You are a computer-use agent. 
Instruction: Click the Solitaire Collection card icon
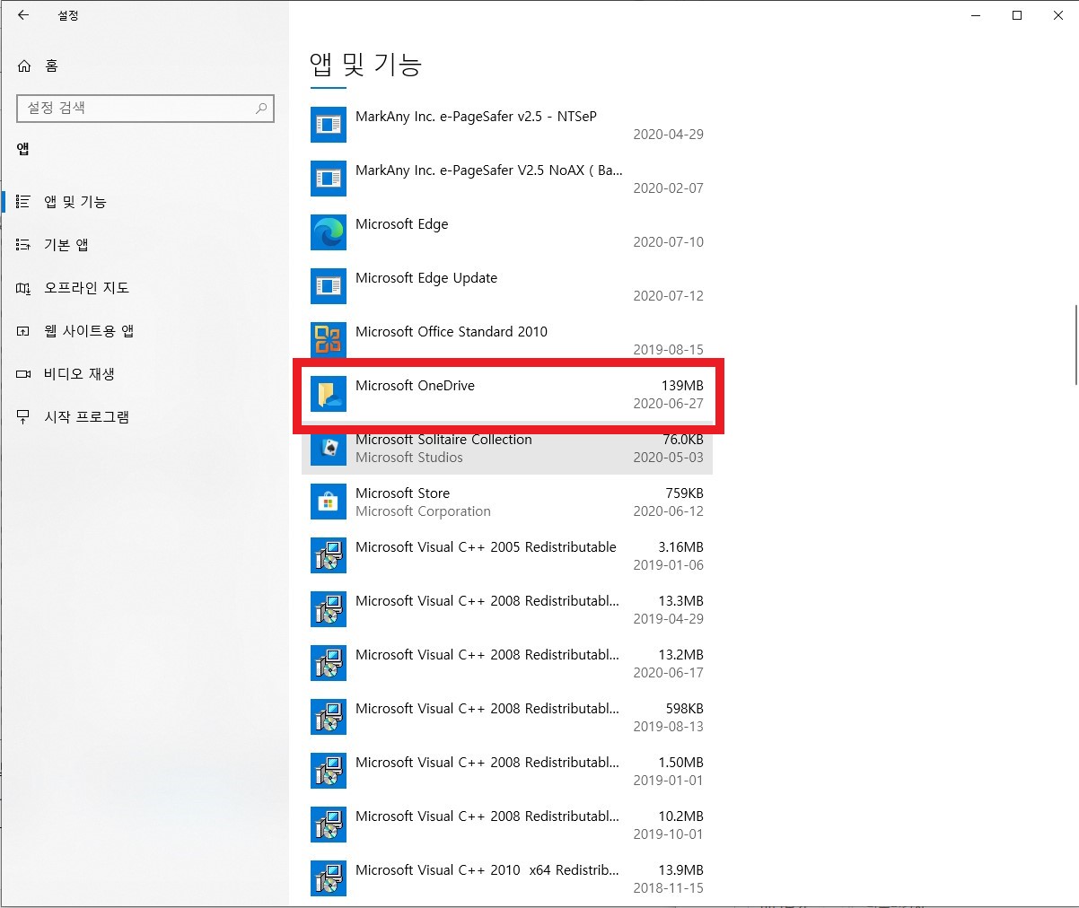click(x=329, y=448)
